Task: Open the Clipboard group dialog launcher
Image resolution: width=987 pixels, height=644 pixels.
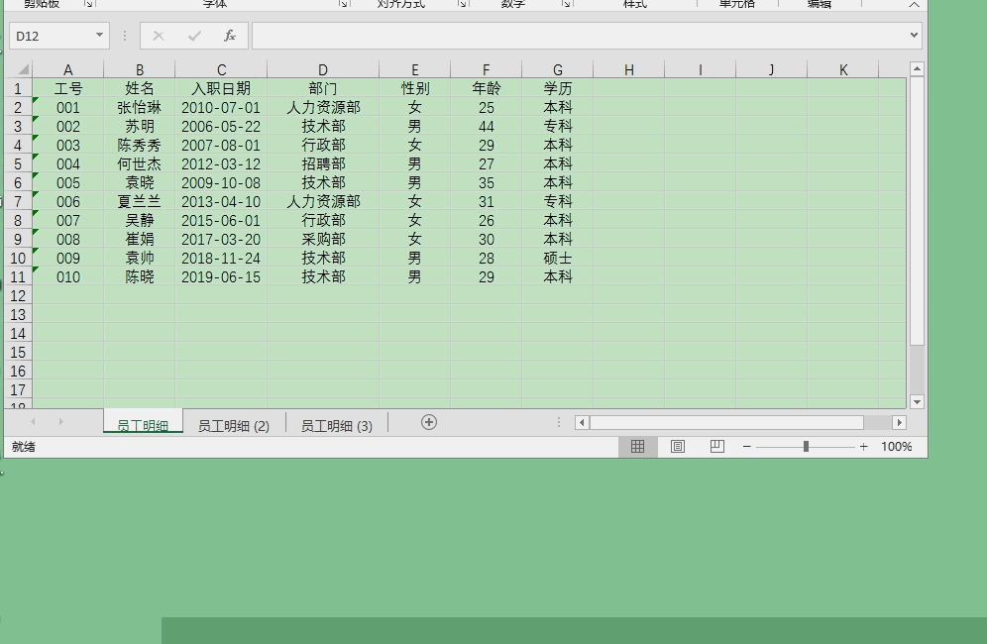Action: coord(89,4)
